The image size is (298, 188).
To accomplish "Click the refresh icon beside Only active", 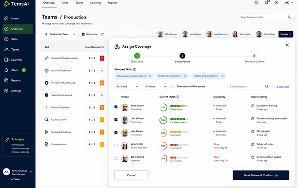I will click(x=102, y=34).
